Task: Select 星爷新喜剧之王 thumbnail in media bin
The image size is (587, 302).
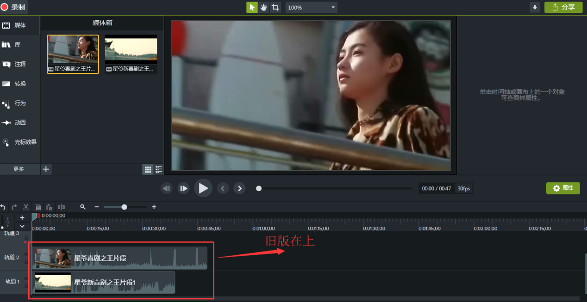Action: coord(131,54)
